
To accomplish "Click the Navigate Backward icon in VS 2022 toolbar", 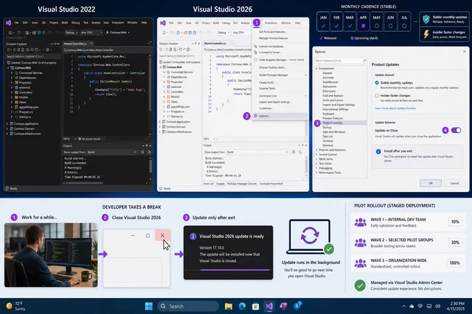I will coord(10,33).
